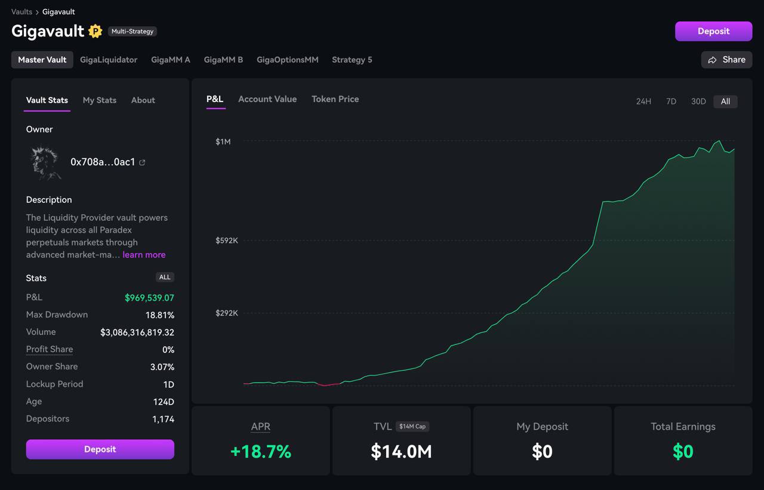Click the $14.0M TVL figure

[x=402, y=452]
